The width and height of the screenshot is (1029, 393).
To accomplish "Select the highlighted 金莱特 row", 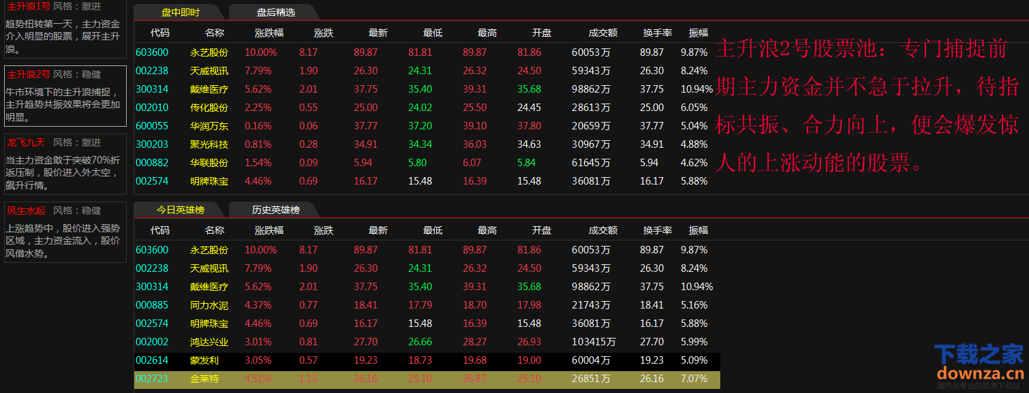I will (204, 379).
